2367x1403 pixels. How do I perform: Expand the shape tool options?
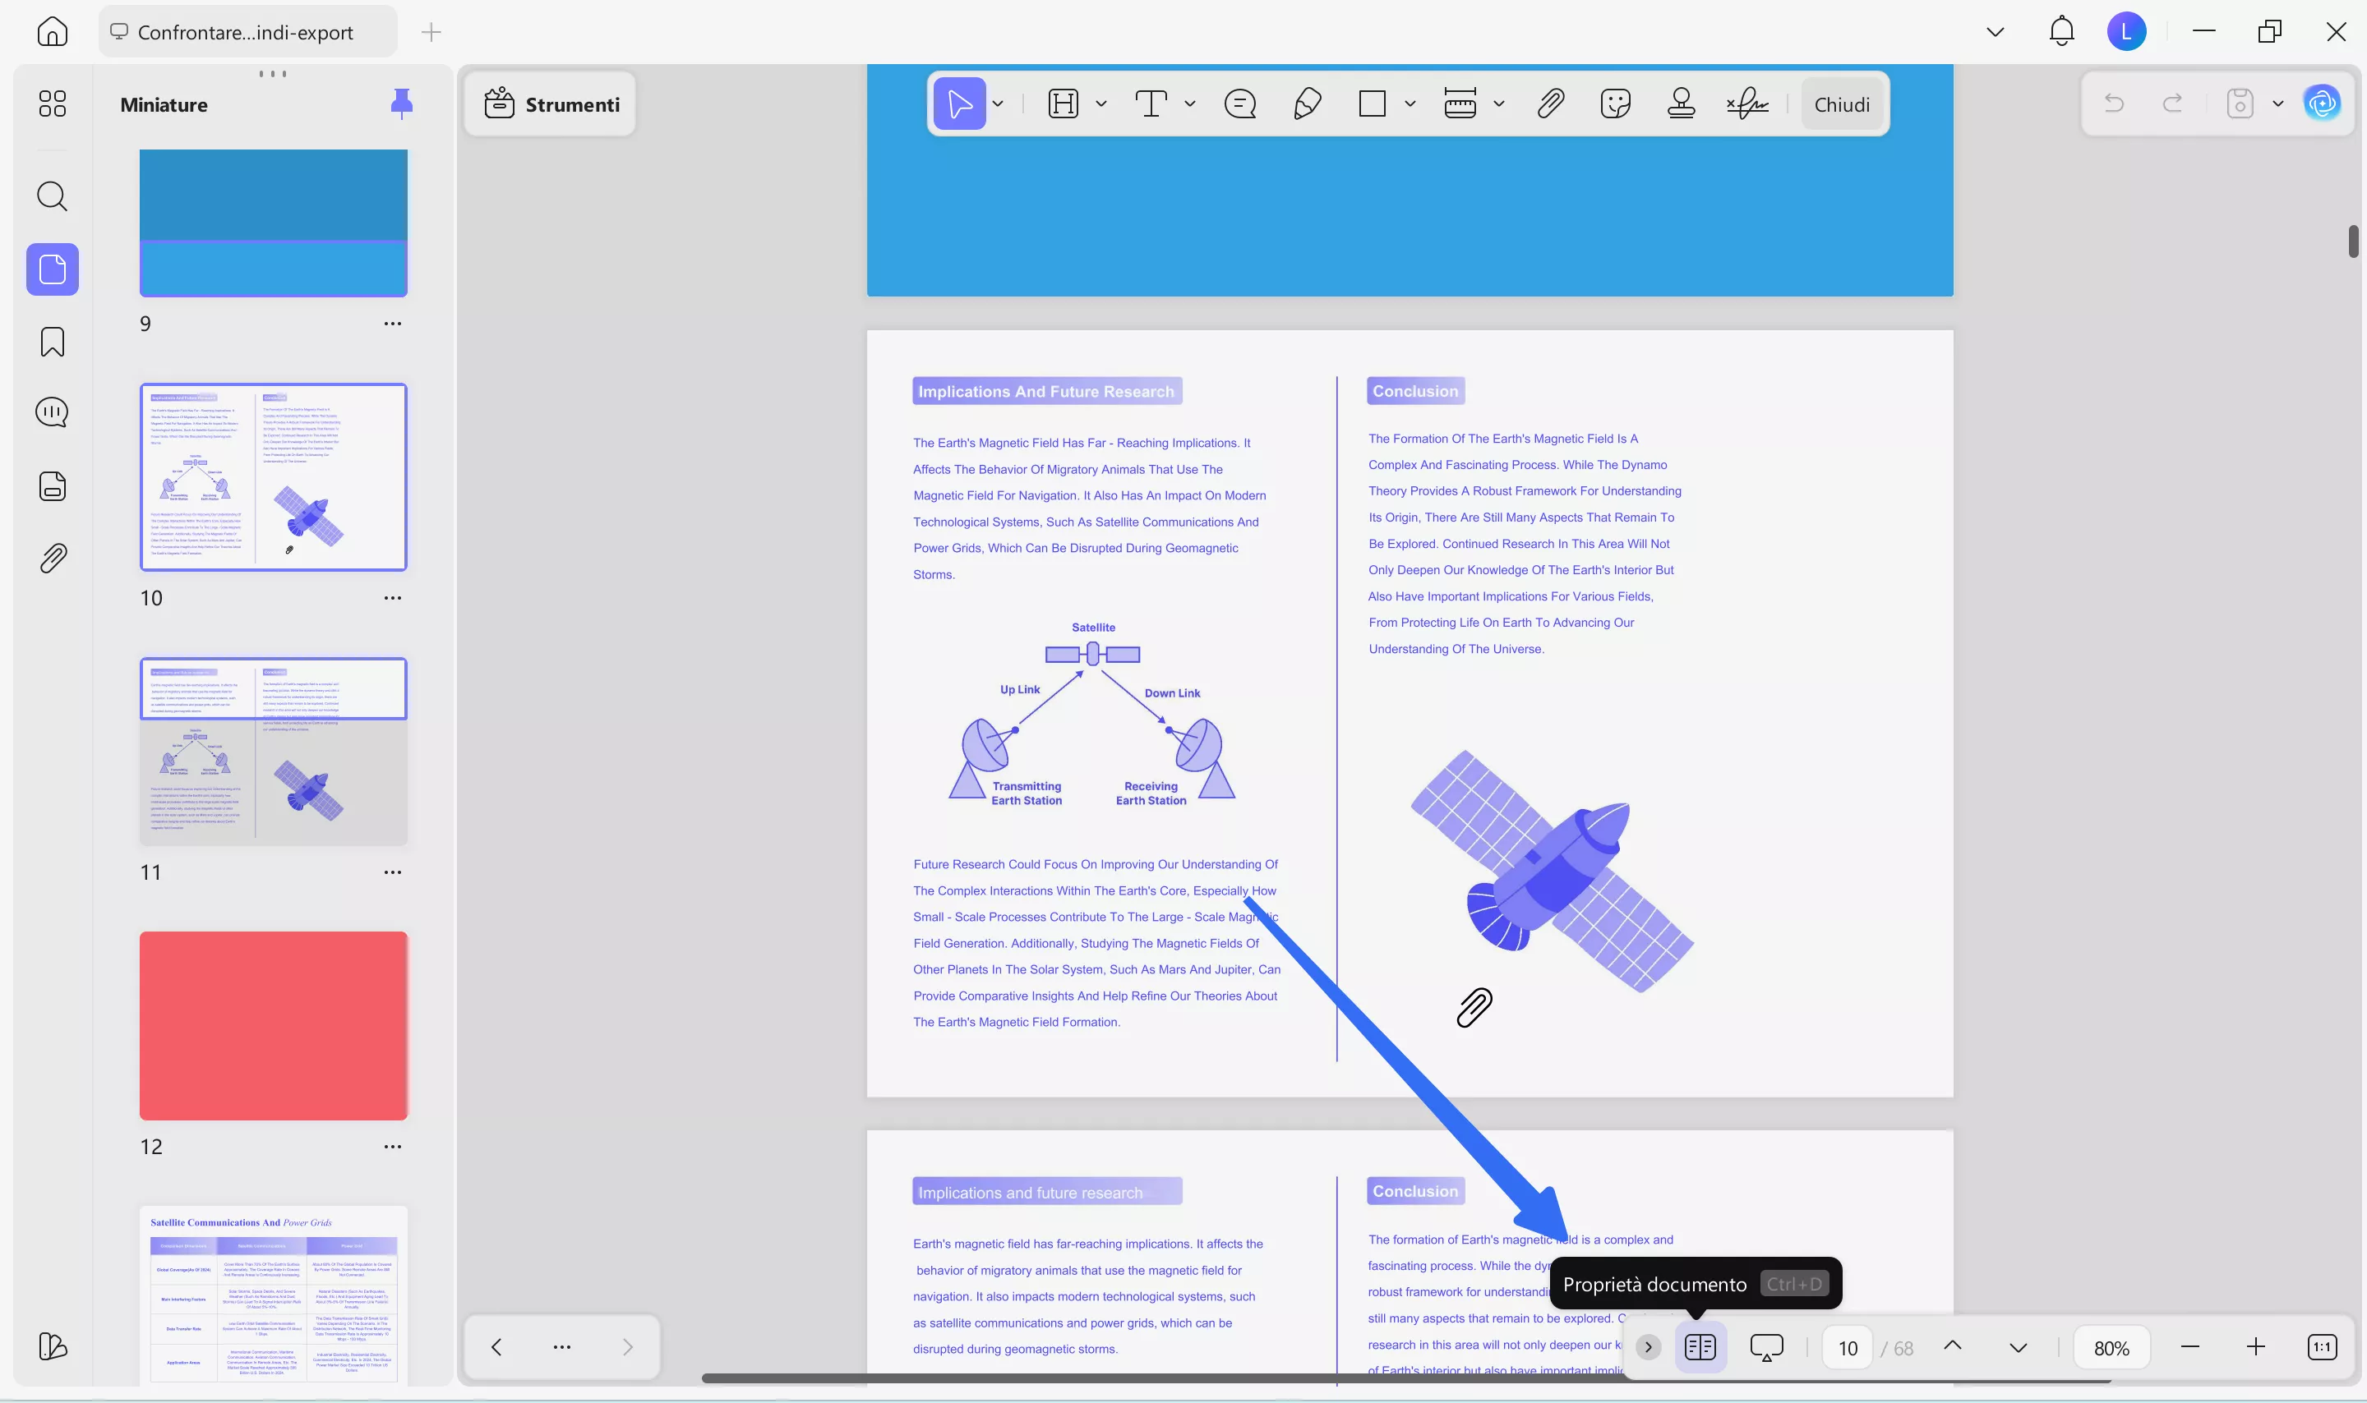1411,104
